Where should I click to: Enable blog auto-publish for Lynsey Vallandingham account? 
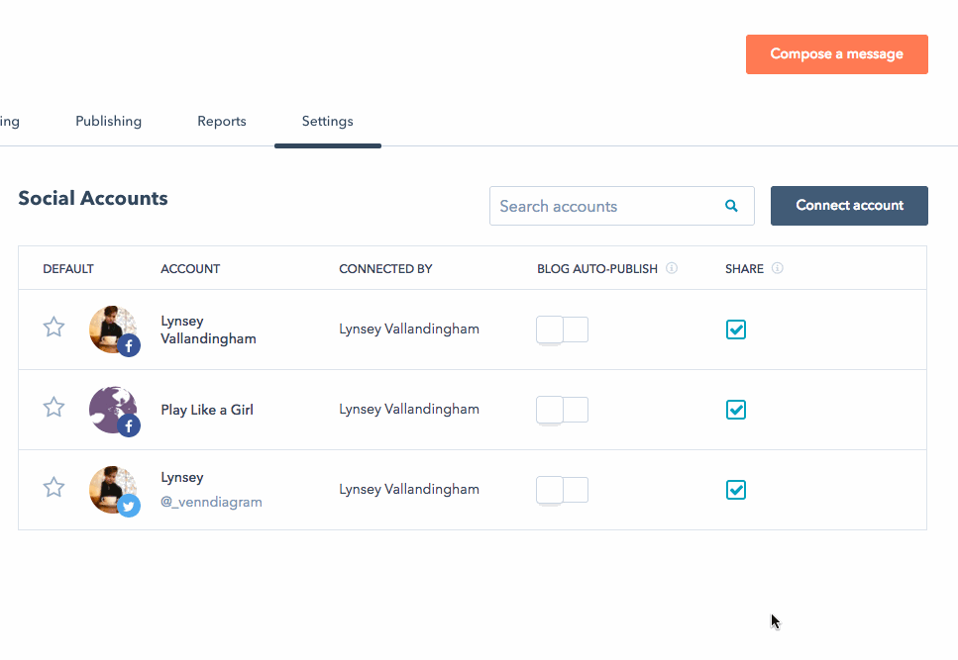(562, 330)
